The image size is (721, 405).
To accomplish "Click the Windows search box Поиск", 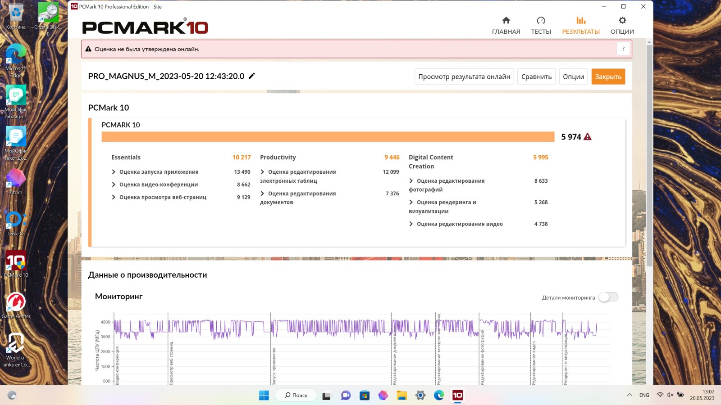I will [296, 395].
